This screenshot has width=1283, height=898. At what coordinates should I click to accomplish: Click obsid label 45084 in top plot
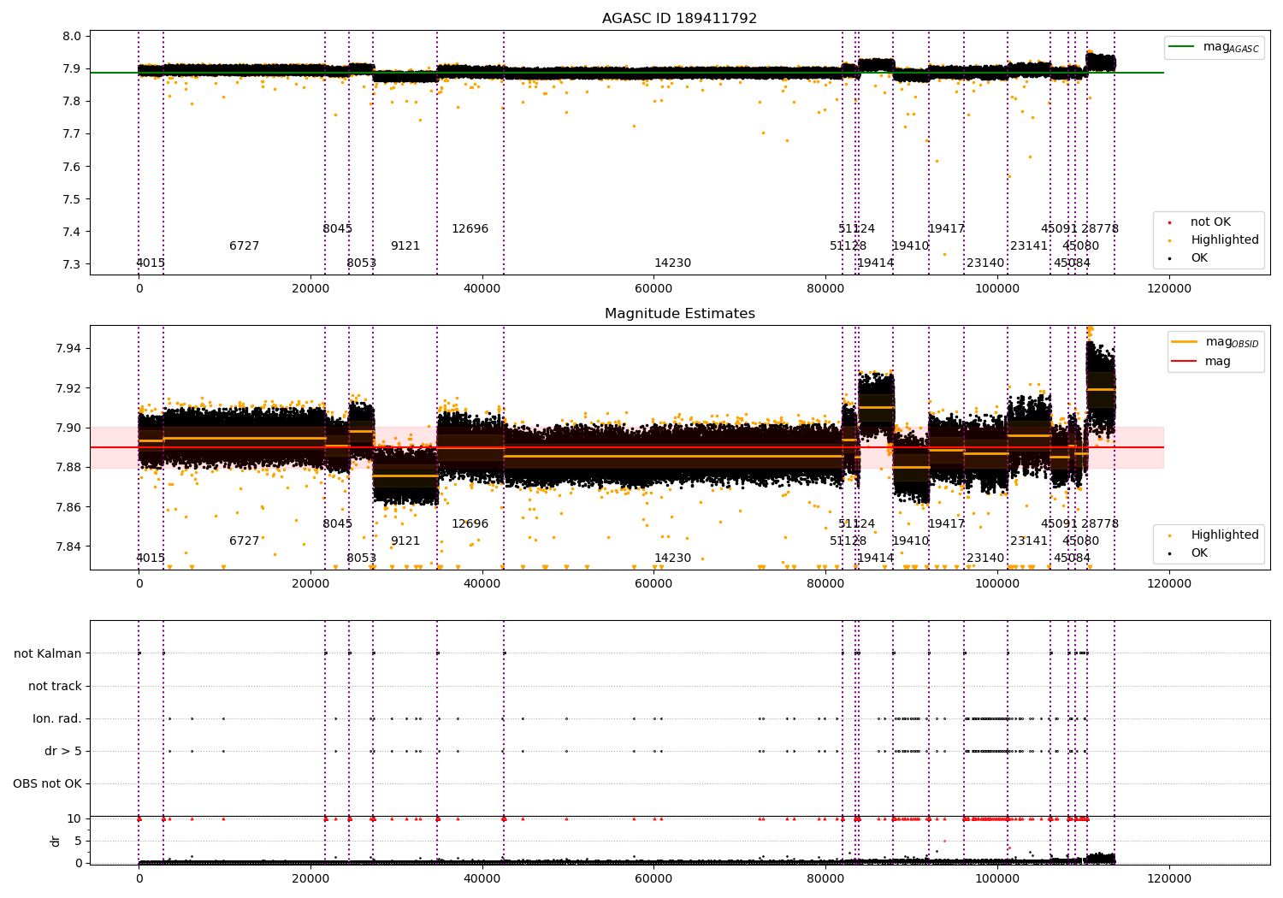[x=1073, y=263]
